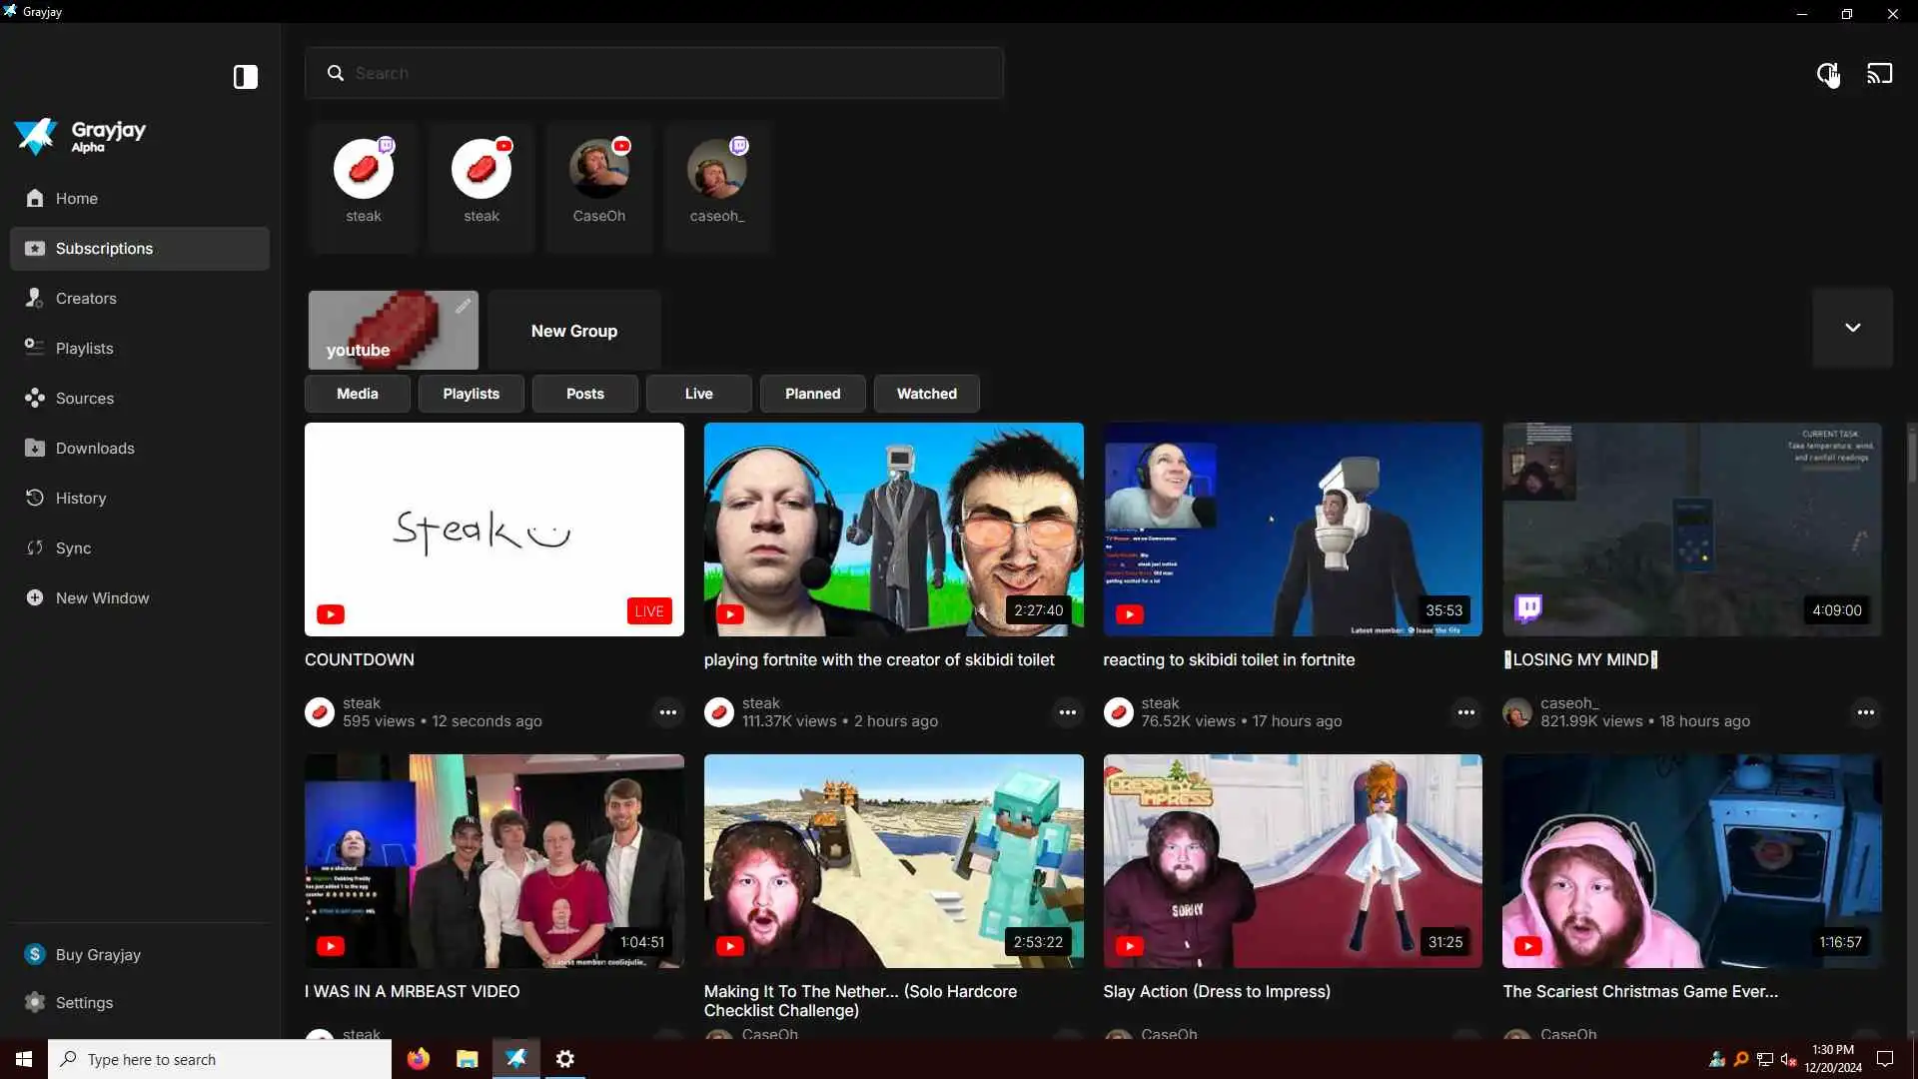The image size is (1918, 1079).
Task: Select the Playlists filter tab
Action: (x=471, y=394)
